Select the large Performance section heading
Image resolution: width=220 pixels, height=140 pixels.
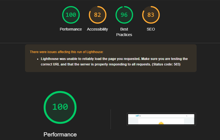[60, 134]
